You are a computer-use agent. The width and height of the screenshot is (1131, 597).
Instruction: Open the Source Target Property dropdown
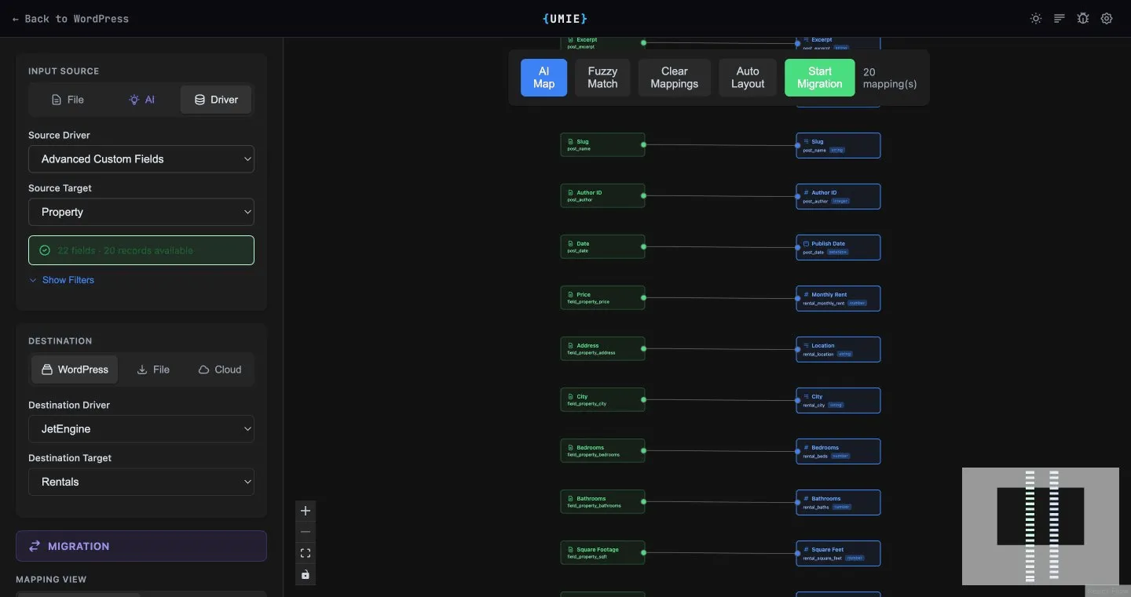pyautogui.click(x=141, y=212)
